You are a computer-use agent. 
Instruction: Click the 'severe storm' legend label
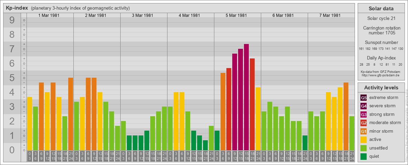[382, 106]
